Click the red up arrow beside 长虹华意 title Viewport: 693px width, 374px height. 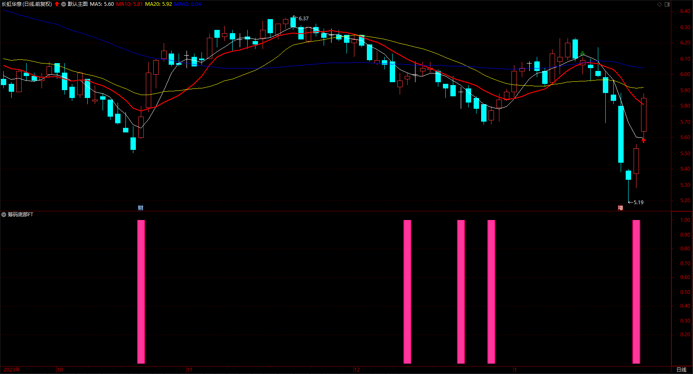(x=57, y=4)
